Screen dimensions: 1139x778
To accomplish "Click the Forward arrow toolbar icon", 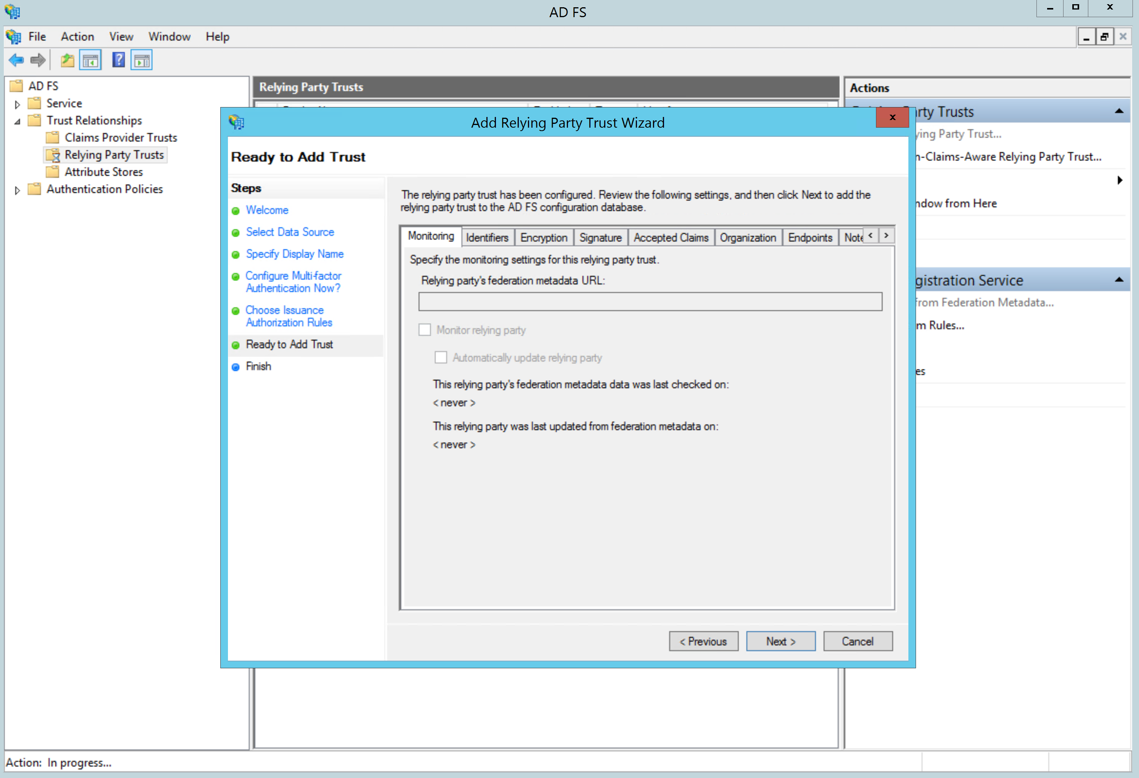I will (38, 60).
